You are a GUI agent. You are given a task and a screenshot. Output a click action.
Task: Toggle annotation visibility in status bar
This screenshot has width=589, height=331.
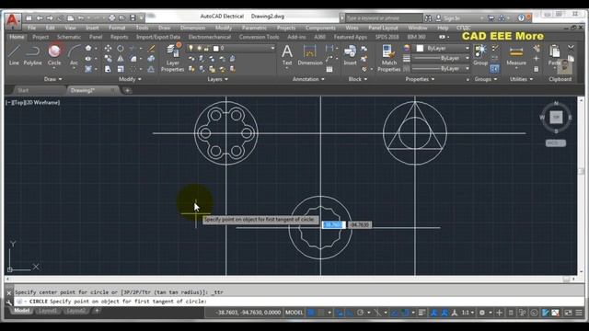coord(433,313)
